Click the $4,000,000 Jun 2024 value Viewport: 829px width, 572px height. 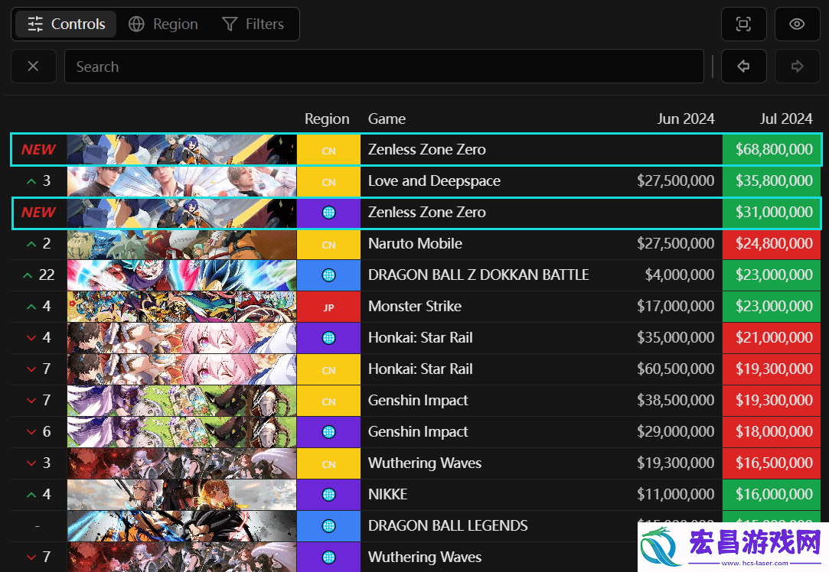680,275
